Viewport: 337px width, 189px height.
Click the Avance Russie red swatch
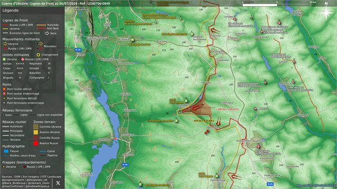(x=36, y=143)
